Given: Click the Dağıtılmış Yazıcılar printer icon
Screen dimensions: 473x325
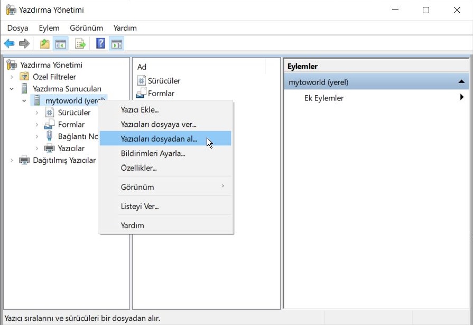Looking at the screenshot, I should [x=24, y=160].
